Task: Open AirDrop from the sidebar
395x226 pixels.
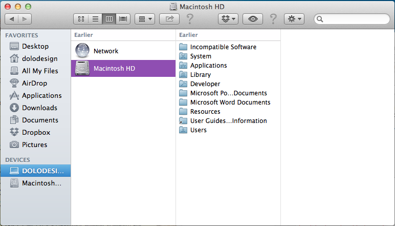Action: click(x=35, y=83)
